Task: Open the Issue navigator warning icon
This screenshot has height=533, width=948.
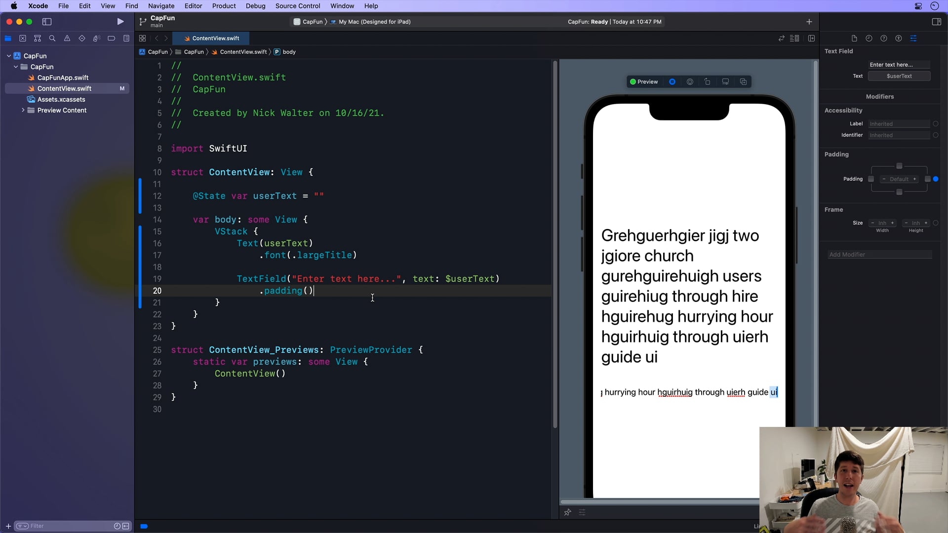Action: (67, 38)
